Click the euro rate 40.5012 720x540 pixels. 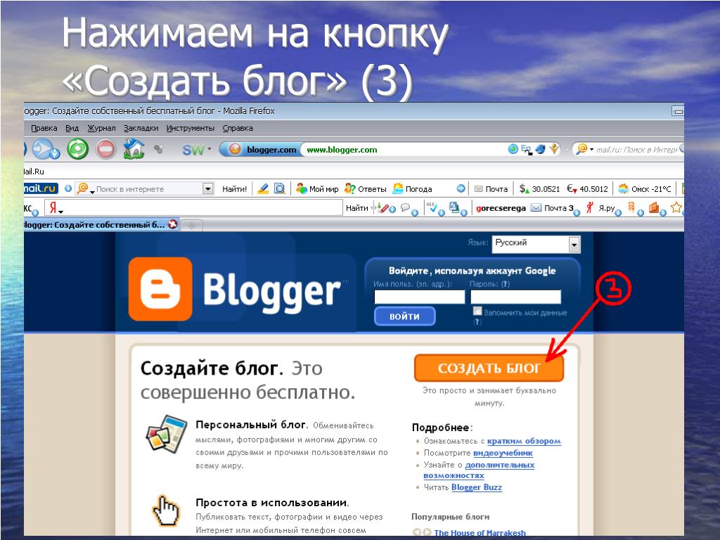pos(587,188)
